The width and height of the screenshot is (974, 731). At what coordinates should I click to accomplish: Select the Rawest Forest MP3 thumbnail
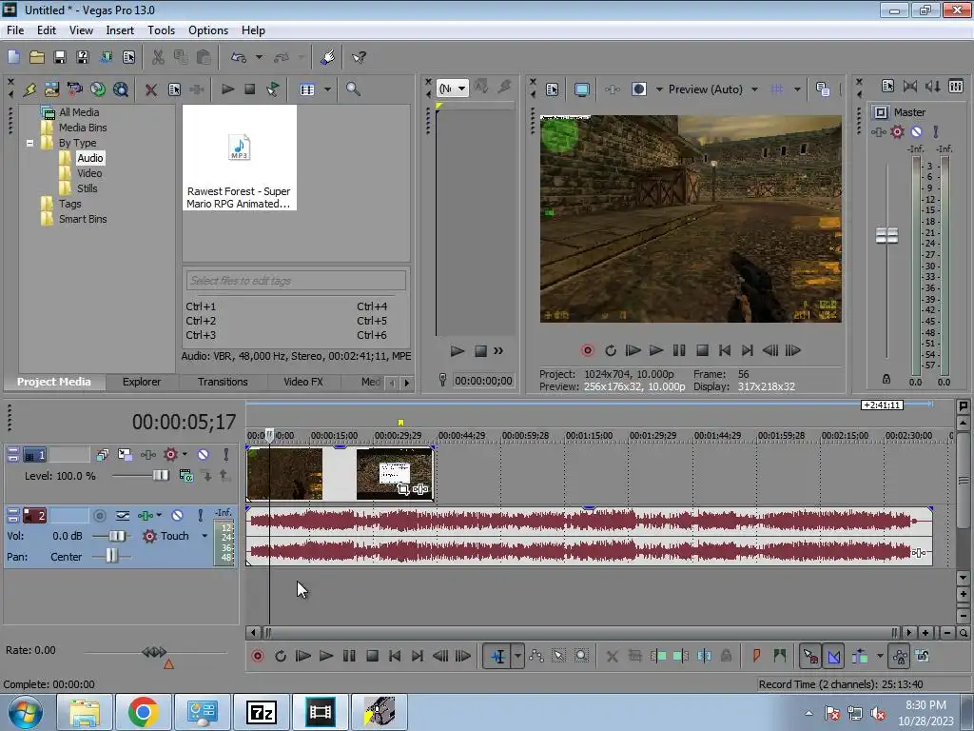(239, 158)
